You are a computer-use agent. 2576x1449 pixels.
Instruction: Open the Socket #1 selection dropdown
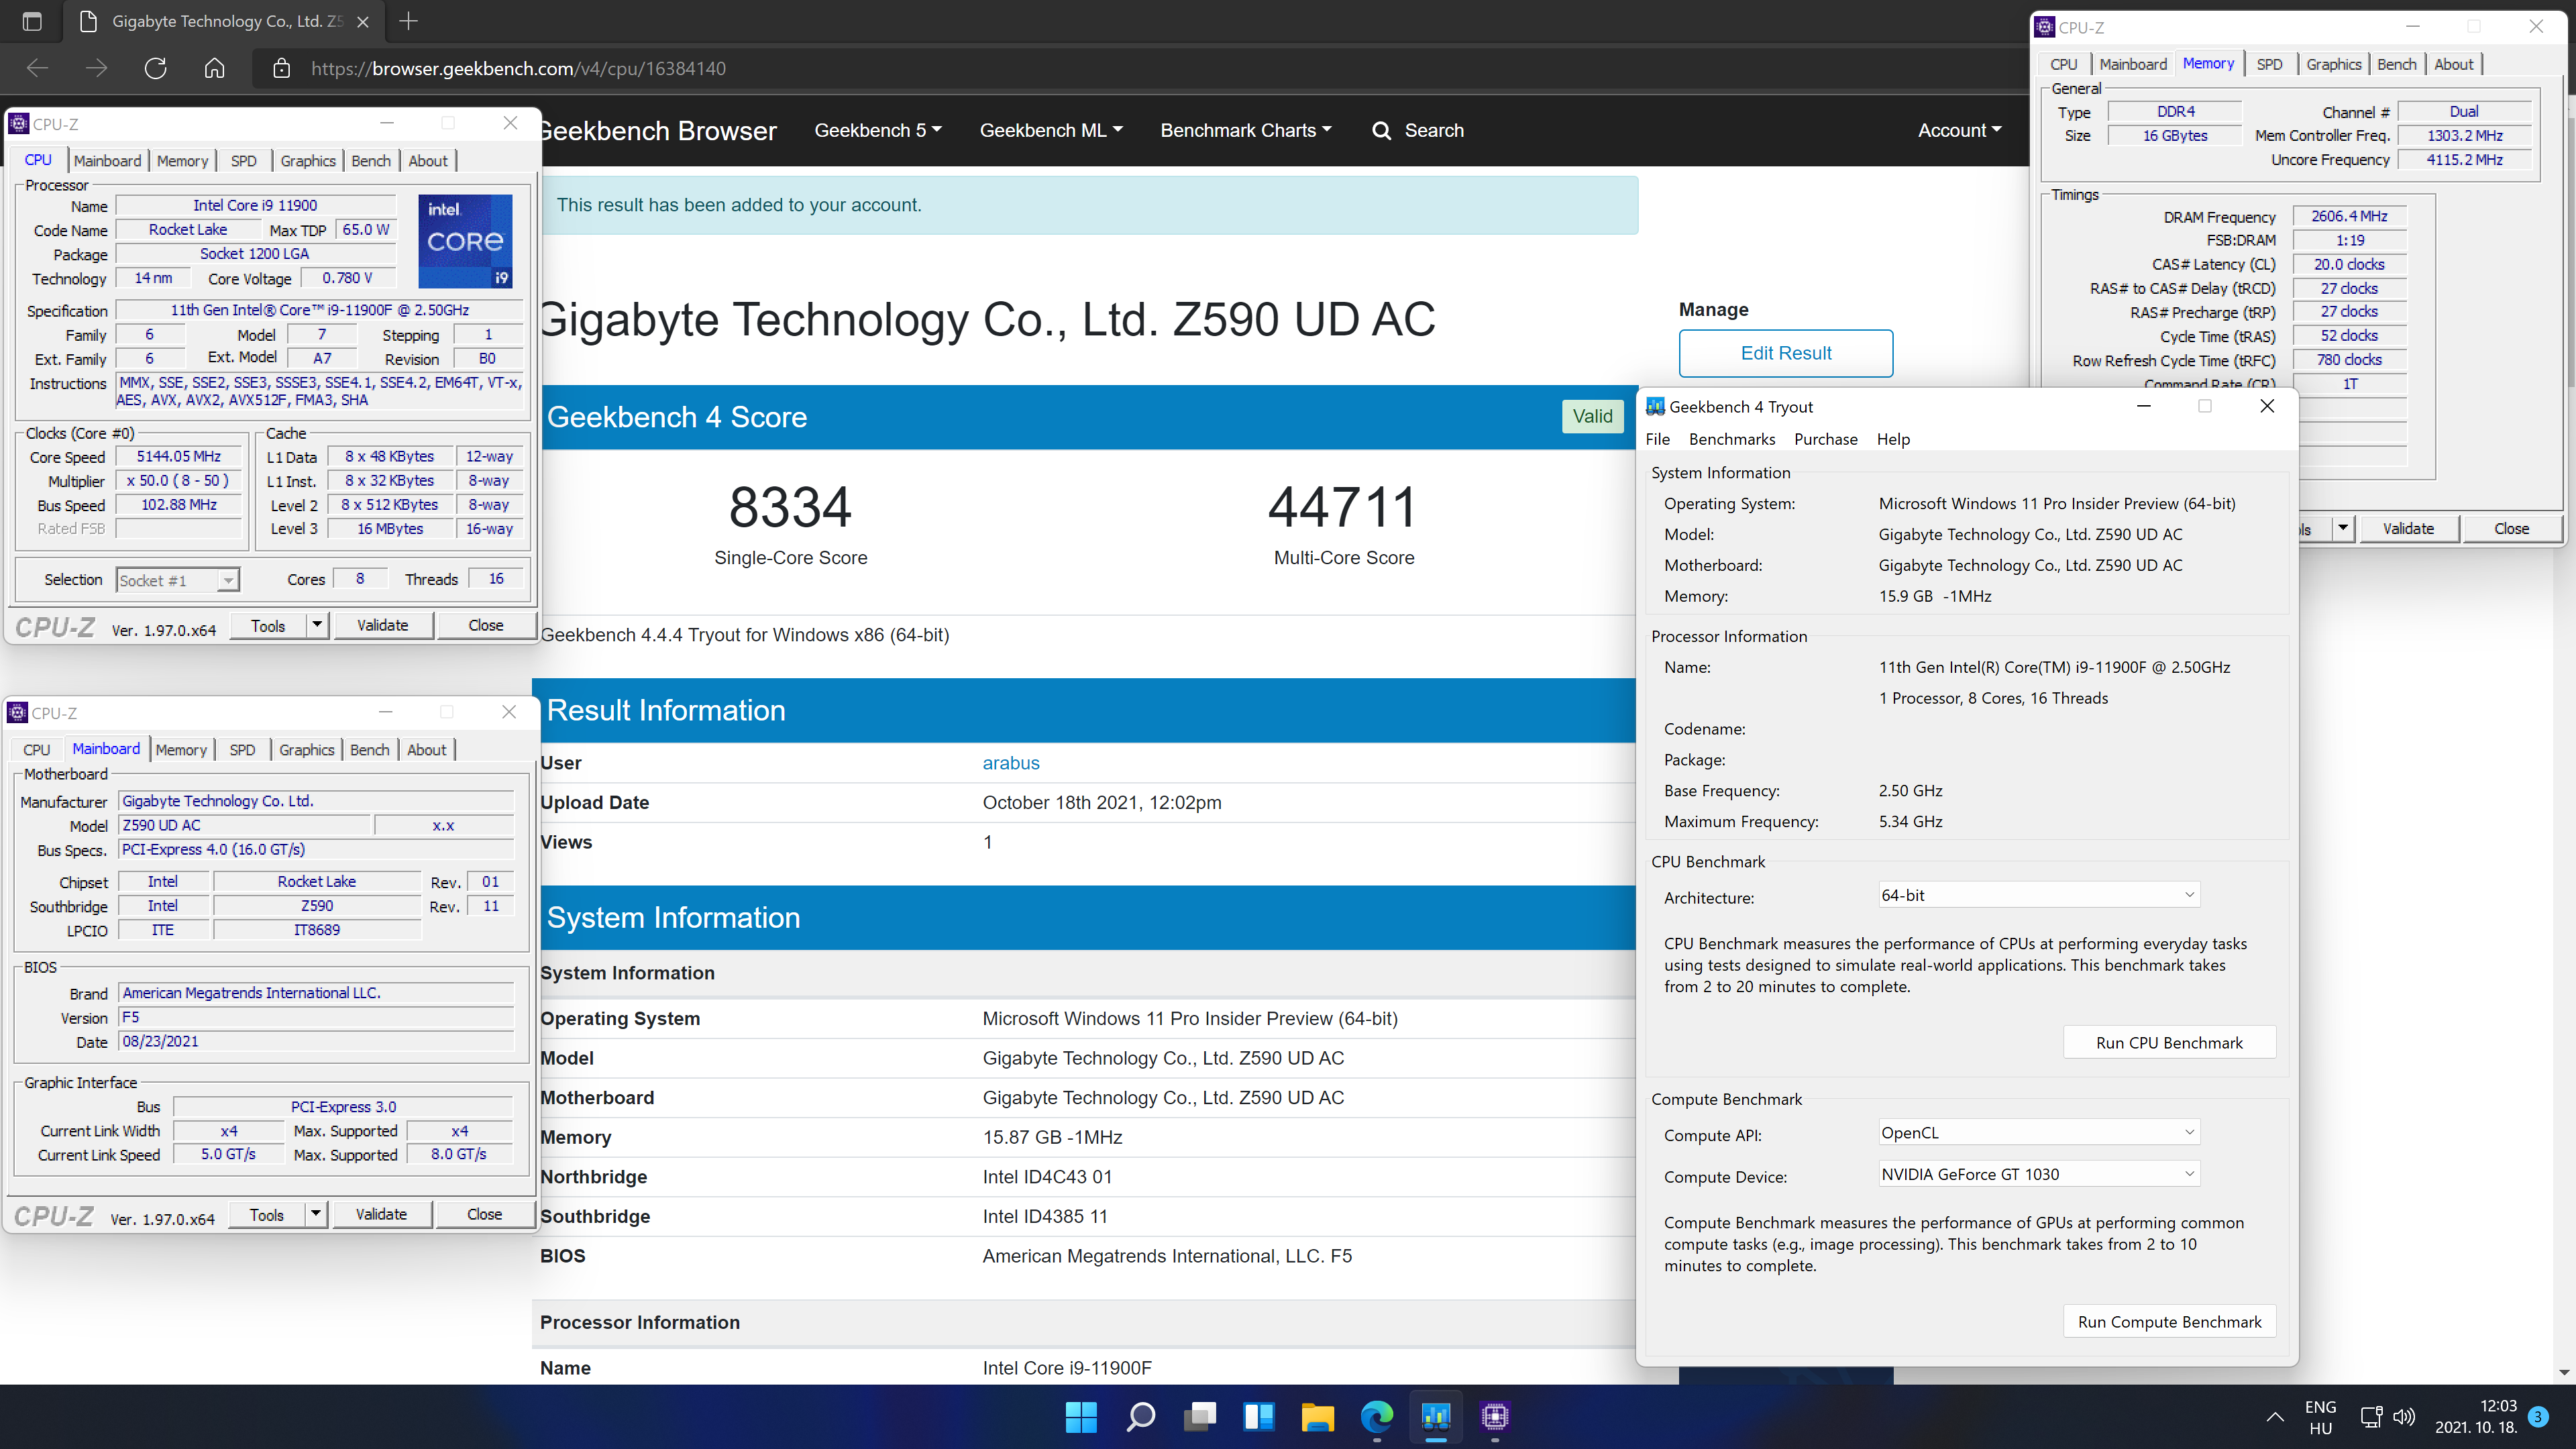[178, 580]
